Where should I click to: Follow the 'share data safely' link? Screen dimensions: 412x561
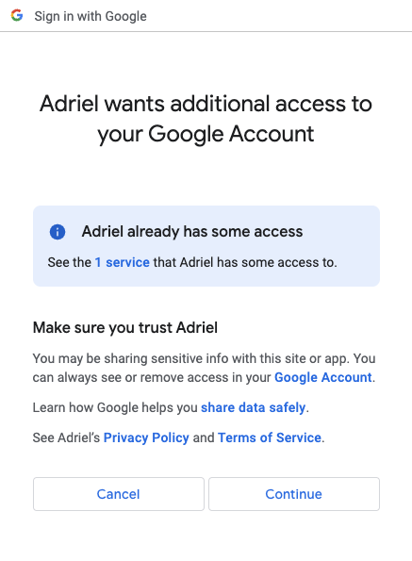pyautogui.click(x=254, y=407)
